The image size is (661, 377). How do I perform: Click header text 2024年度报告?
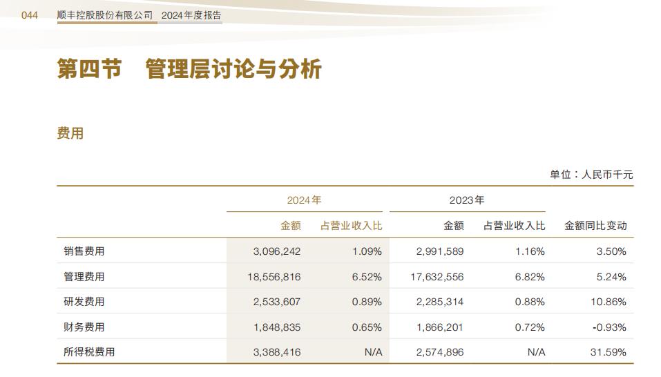point(191,15)
